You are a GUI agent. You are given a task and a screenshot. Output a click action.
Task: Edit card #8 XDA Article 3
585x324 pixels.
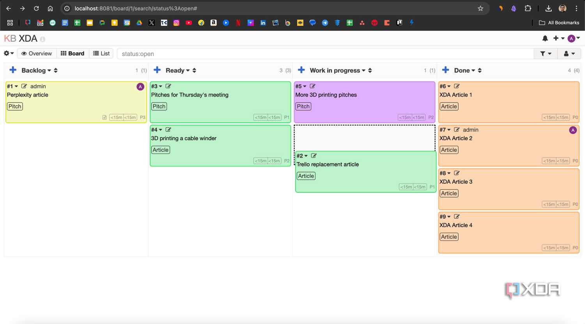pos(457,173)
